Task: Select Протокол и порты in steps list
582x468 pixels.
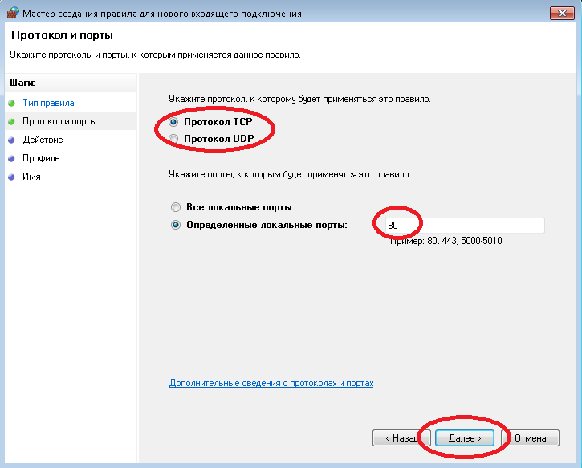Action: pos(59,121)
